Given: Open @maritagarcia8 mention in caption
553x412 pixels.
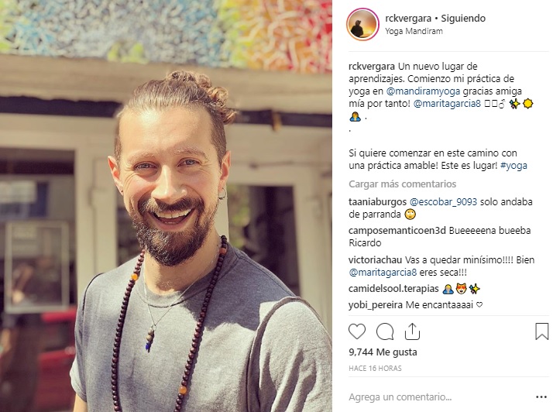Looking at the screenshot, I should pos(447,104).
